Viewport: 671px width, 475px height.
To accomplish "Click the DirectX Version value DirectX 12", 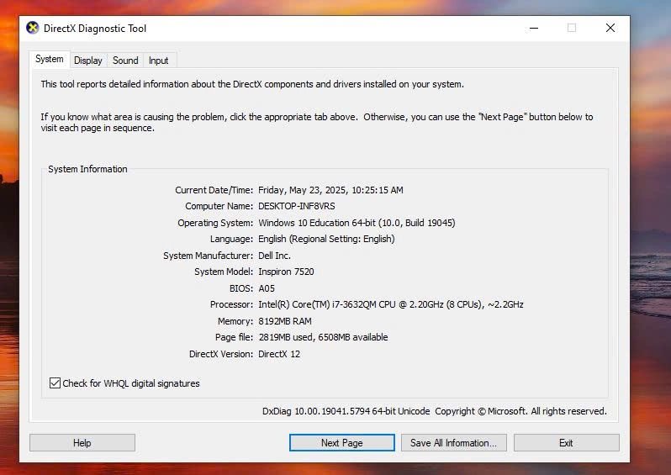I will pyautogui.click(x=279, y=354).
